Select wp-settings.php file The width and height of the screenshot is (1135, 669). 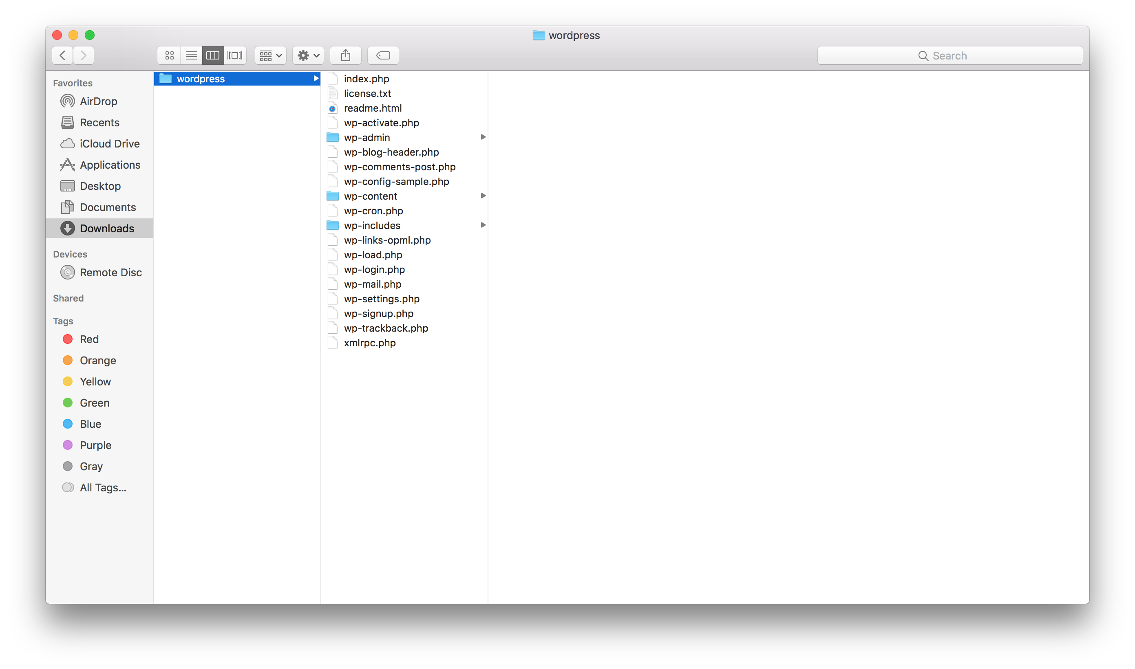point(405,299)
